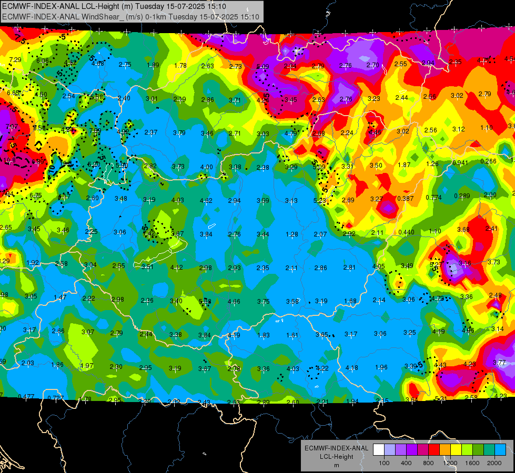Click the light lavender swatch above 100
Viewport: 515px width, 473px height.
pyautogui.click(x=390, y=450)
